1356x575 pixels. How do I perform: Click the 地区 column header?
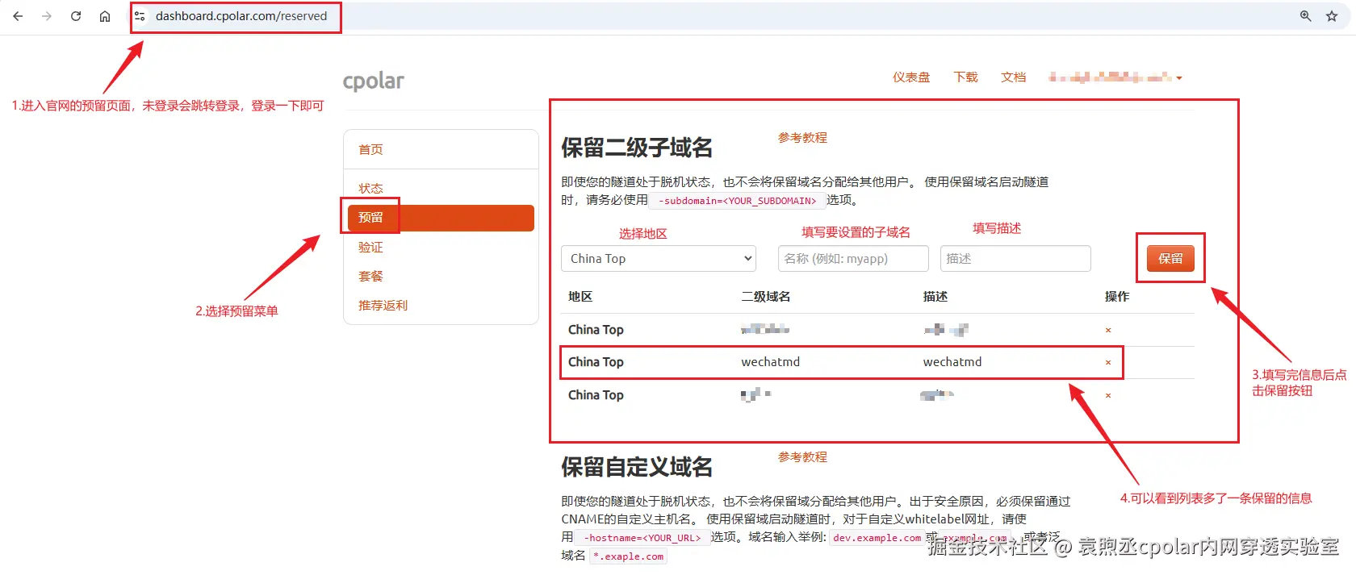tap(580, 297)
